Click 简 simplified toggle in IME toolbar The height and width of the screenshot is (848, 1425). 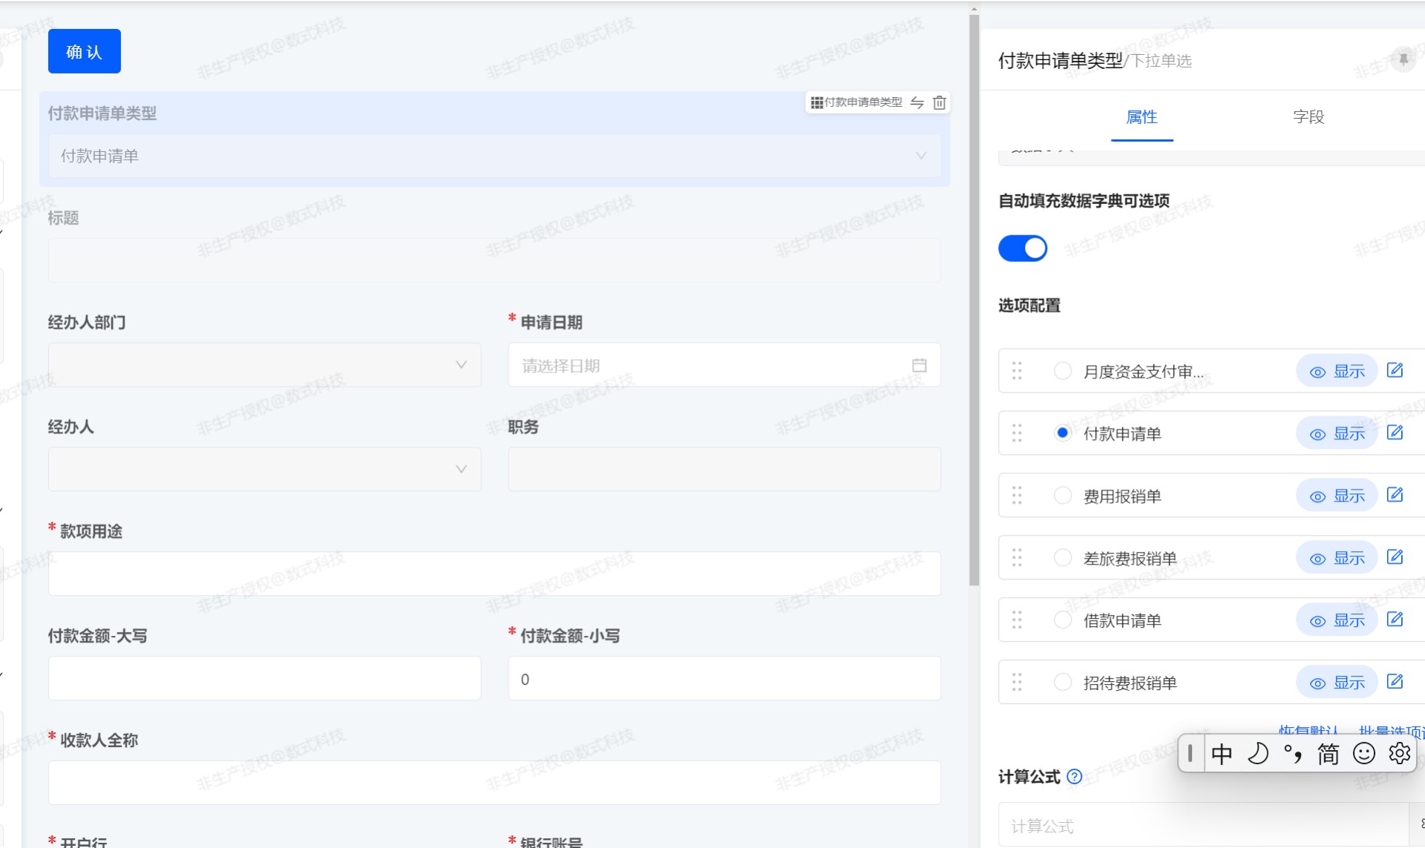click(1329, 754)
